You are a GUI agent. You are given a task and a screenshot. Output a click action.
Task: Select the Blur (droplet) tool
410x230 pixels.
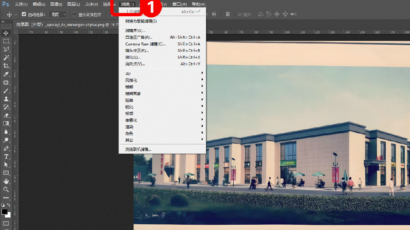click(6, 132)
